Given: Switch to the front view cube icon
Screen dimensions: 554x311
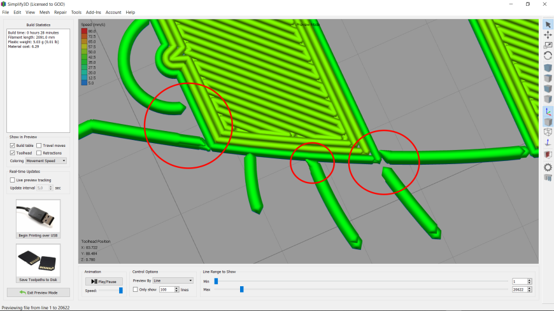Looking at the screenshot, I should tap(548, 88).
